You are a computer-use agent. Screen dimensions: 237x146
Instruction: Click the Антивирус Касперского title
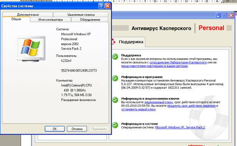161,28
